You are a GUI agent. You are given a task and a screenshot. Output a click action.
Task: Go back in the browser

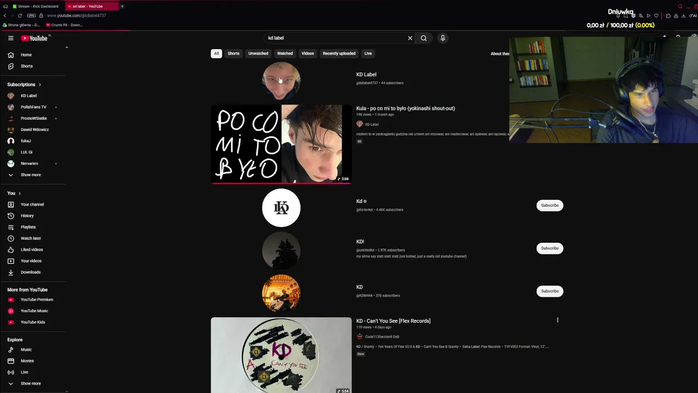click(x=5, y=15)
